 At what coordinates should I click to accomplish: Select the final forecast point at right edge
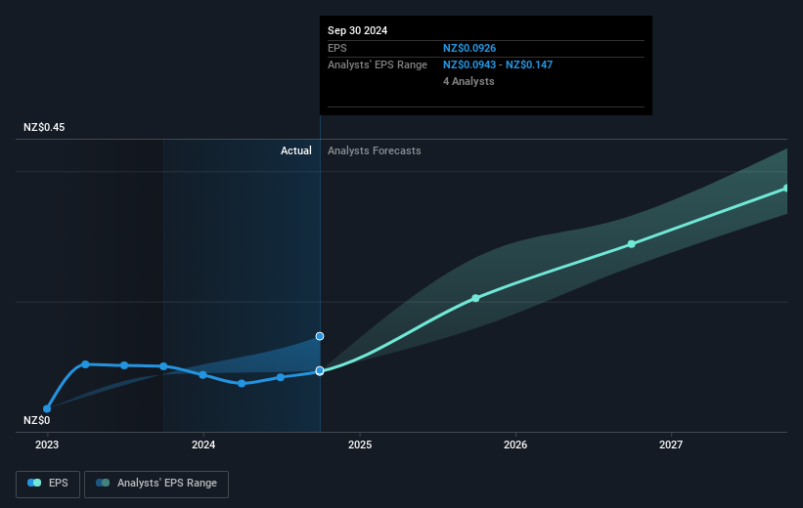click(786, 189)
